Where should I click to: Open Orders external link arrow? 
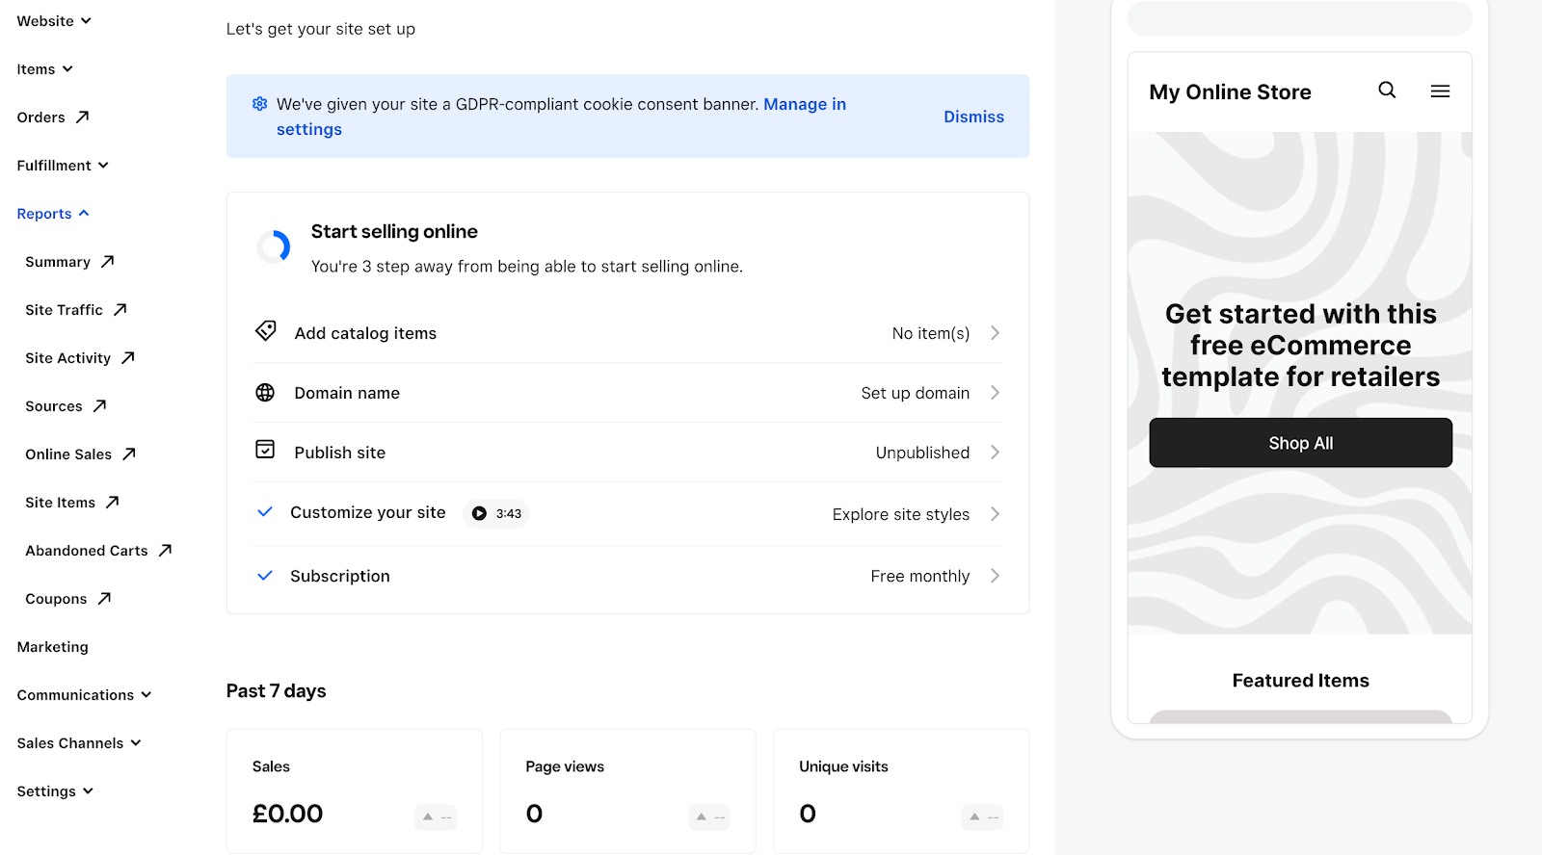click(x=83, y=117)
